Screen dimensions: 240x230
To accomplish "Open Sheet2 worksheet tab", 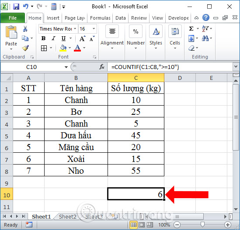I will 68,216.
